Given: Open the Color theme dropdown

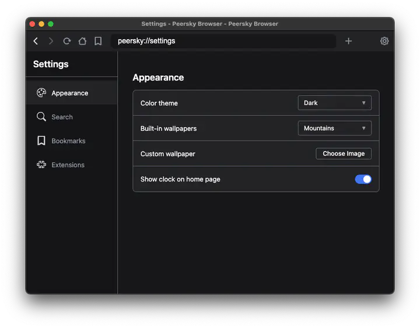Looking at the screenshot, I should [x=334, y=103].
